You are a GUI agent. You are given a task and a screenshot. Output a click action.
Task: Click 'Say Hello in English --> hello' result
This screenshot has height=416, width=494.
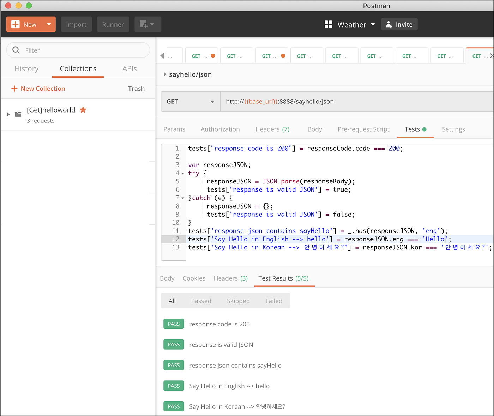(229, 386)
